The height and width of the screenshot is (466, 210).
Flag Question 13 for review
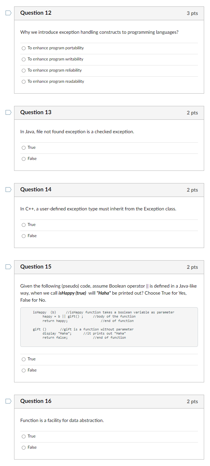8,112
